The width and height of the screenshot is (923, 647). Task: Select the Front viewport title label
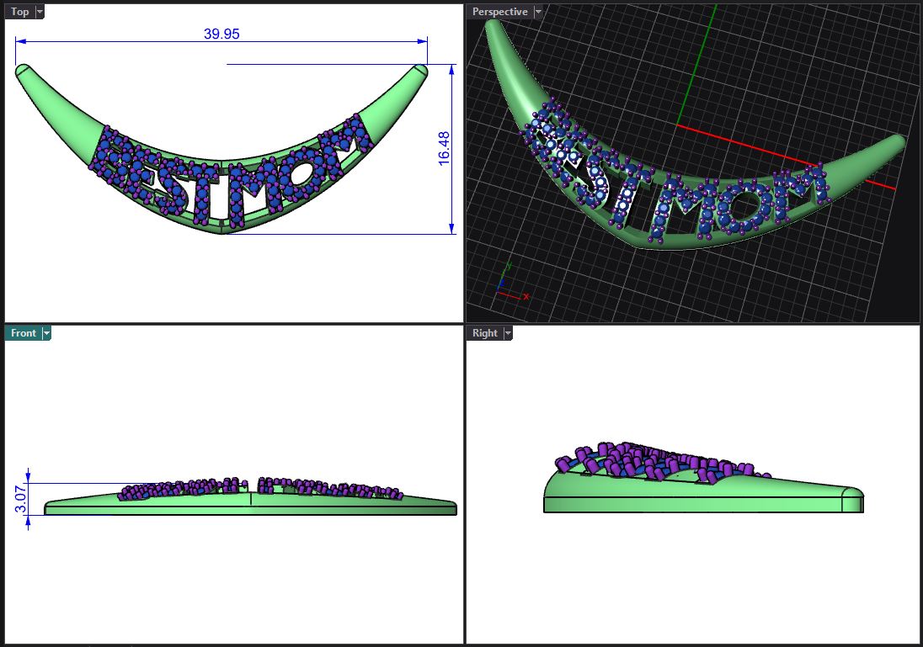pos(24,333)
